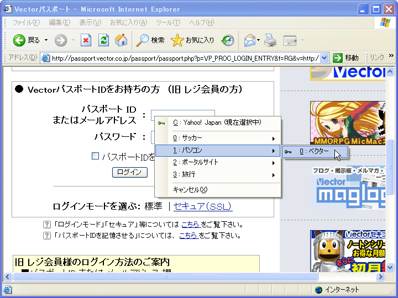Toggle パスポートIDを記憶 checkbox

point(95,156)
